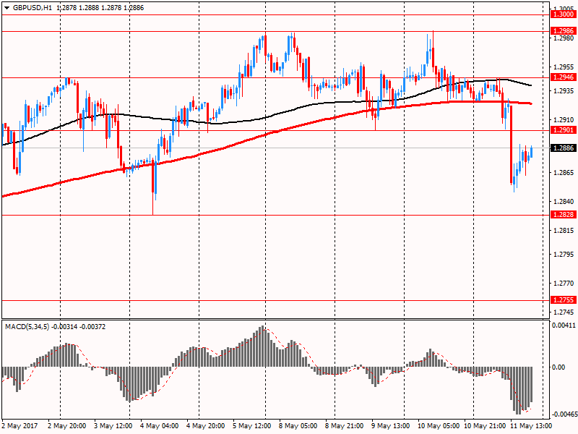Click the 4 May 20:00 time label
The image size is (578, 434).
pos(205,426)
